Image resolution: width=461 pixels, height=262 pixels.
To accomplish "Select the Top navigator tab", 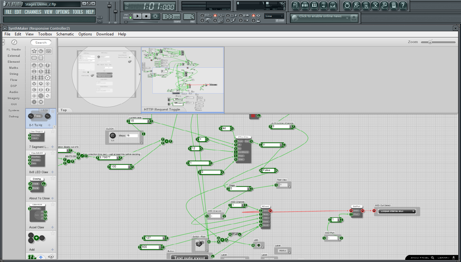I will point(64,110).
